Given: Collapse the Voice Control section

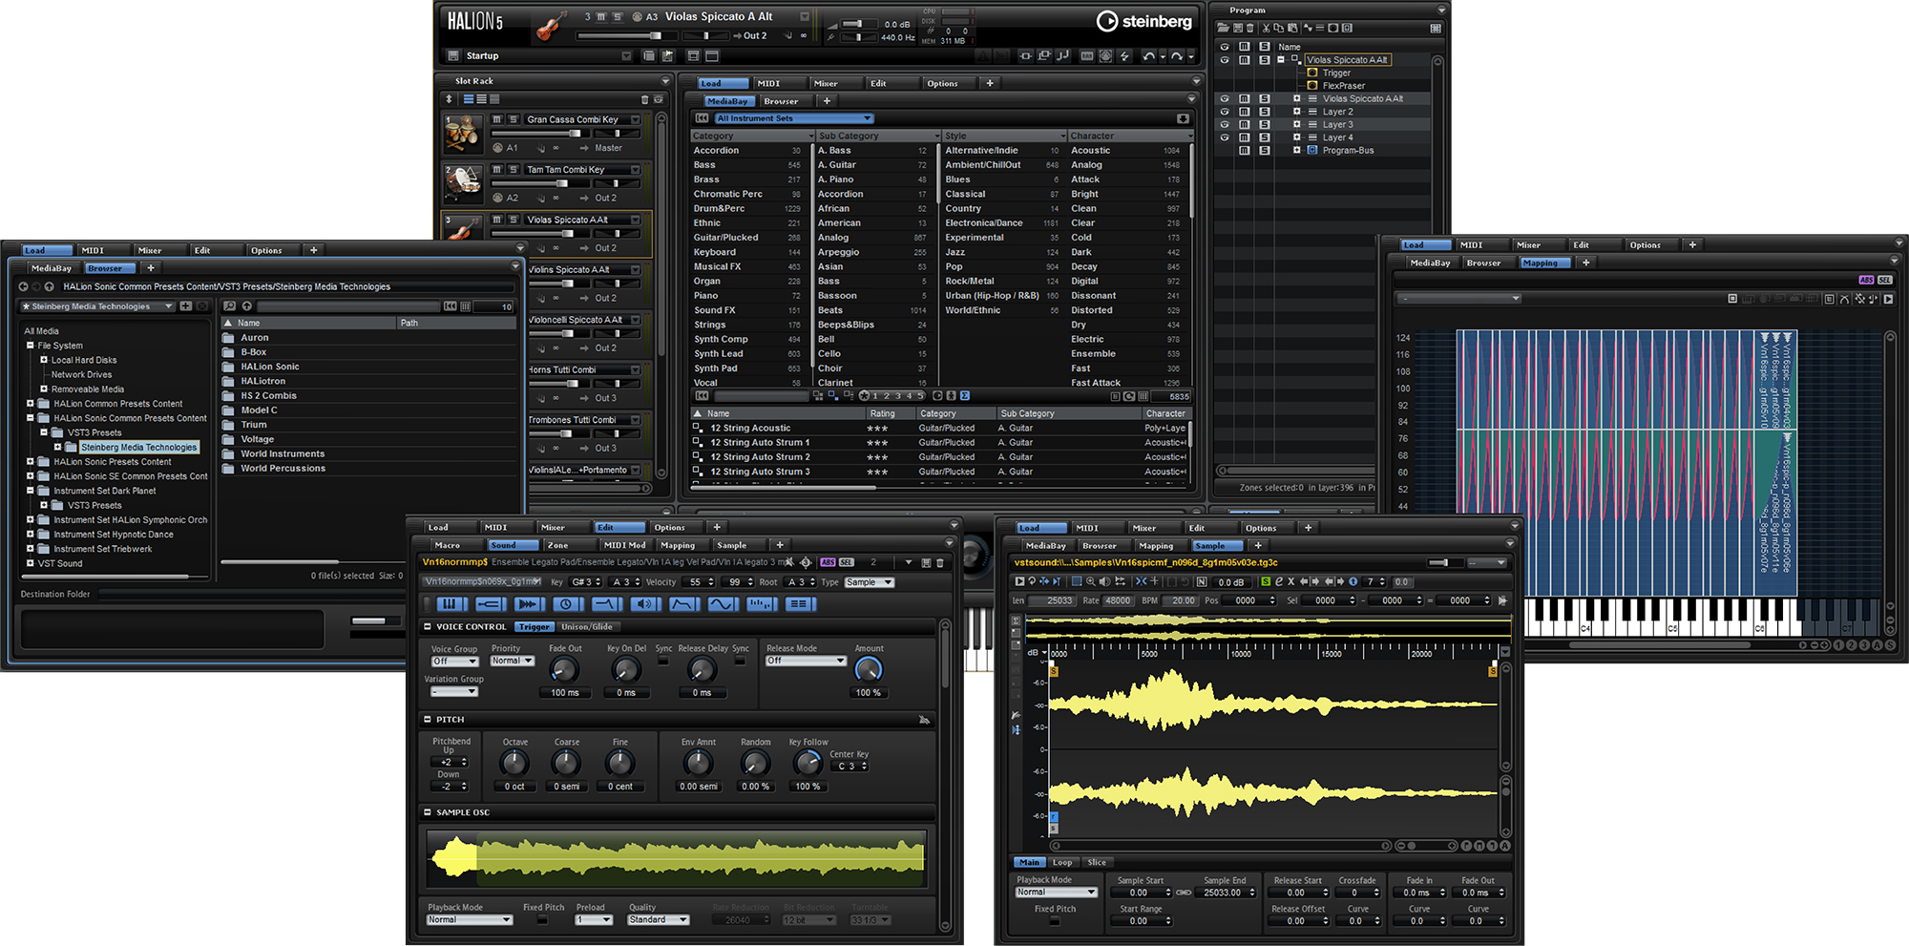Looking at the screenshot, I should click(428, 627).
